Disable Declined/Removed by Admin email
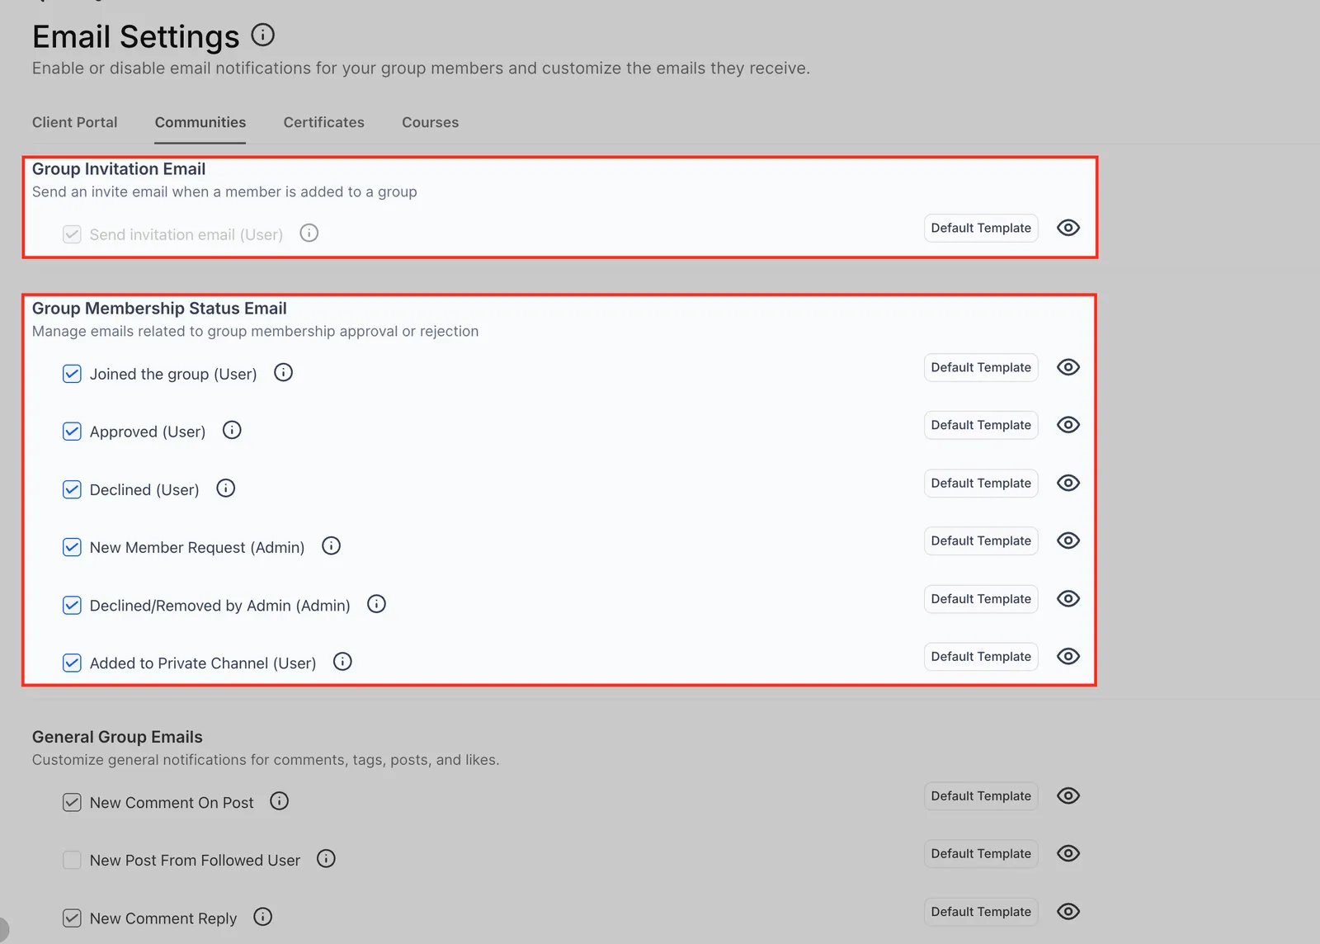The width and height of the screenshot is (1320, 944). pos(72,605)
